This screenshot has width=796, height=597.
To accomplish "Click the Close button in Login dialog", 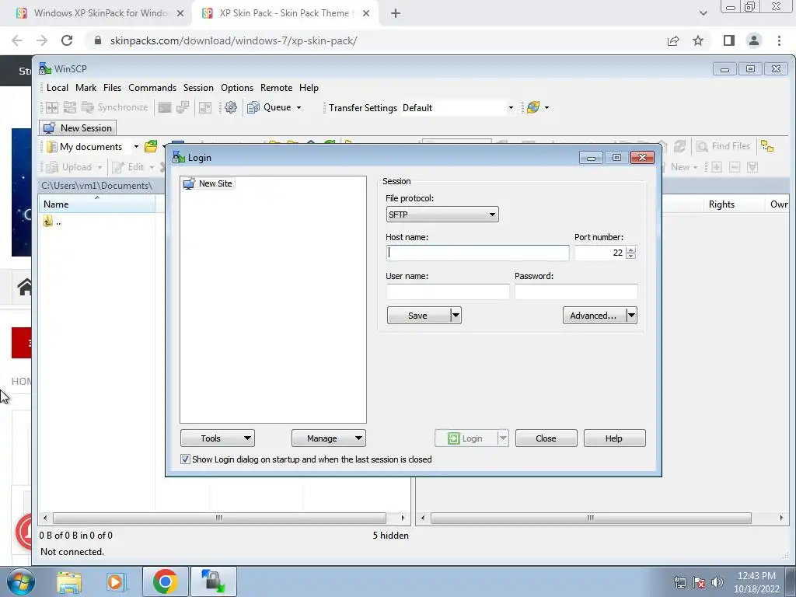I will click(x=546, y=438).
